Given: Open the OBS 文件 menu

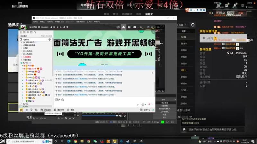Looking at the screenshot, I should point(35,22).
